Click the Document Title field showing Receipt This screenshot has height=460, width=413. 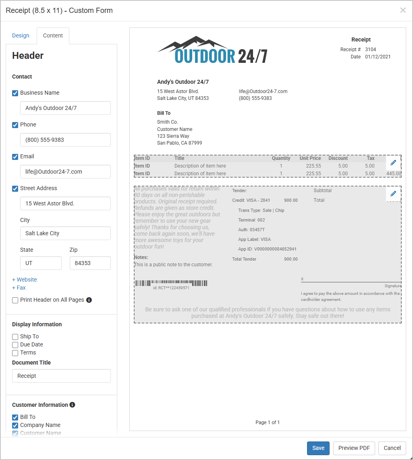point(61,375)
